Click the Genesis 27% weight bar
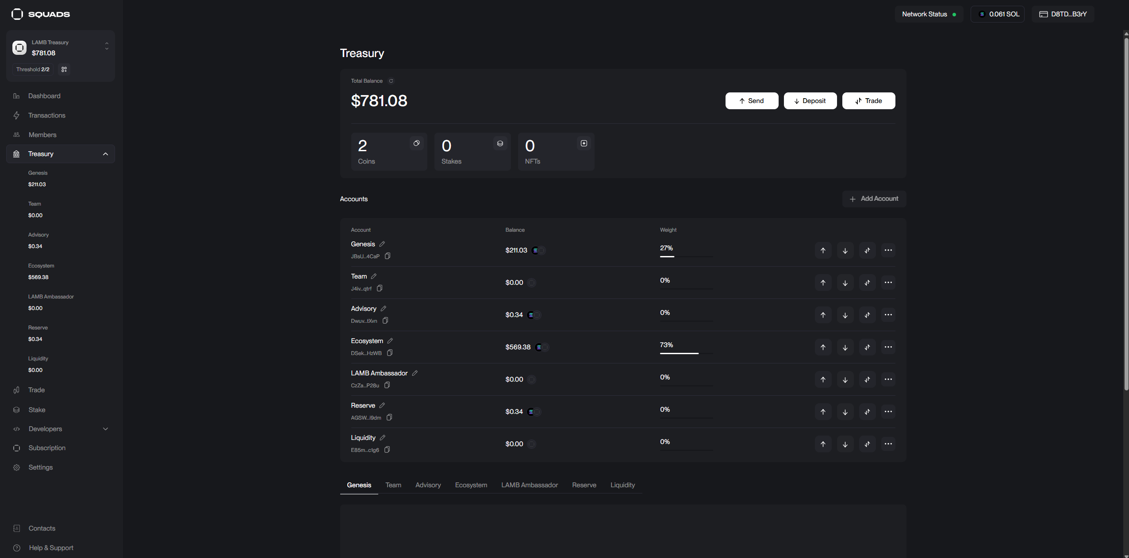 pyautogui.click(x=686, y=256)
